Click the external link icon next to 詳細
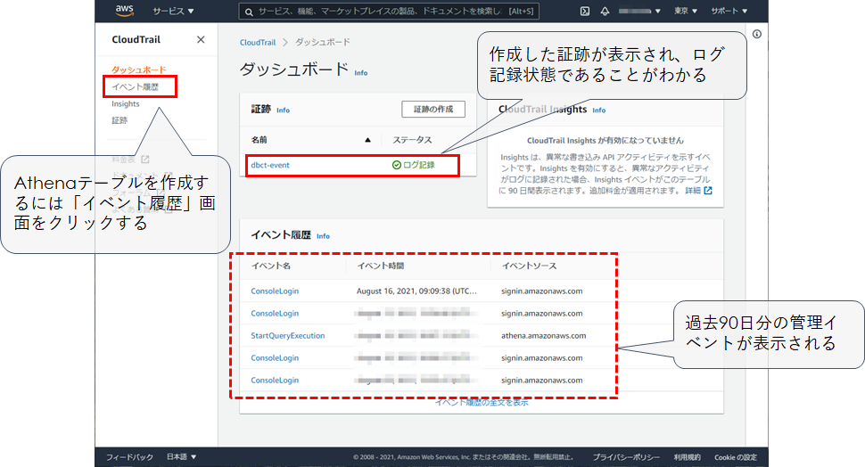865x467 pixels. (709, 191)
